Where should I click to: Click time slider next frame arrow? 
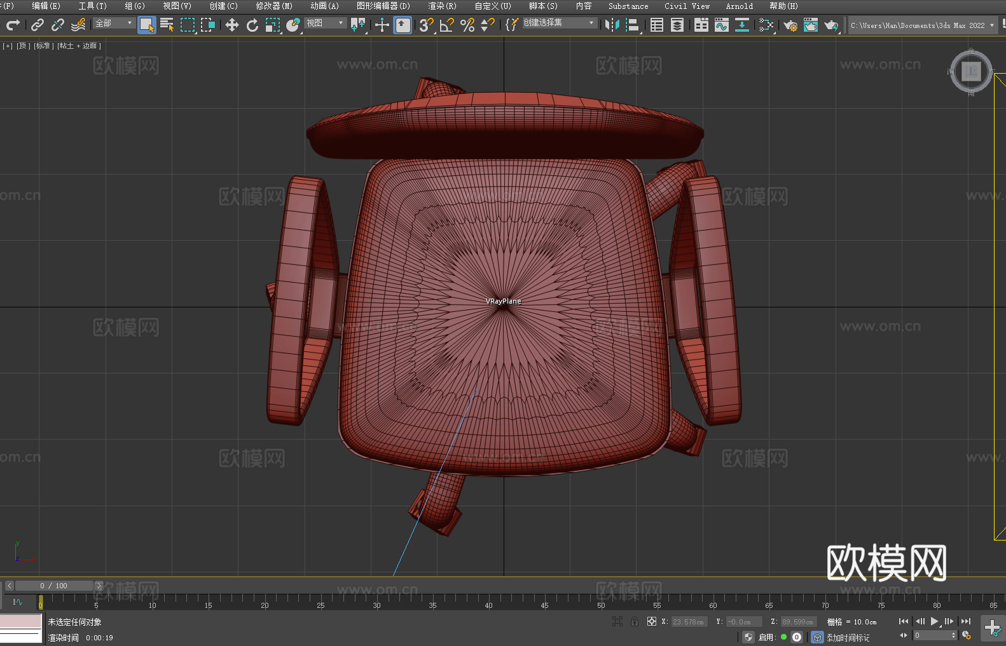click(99, 586)
